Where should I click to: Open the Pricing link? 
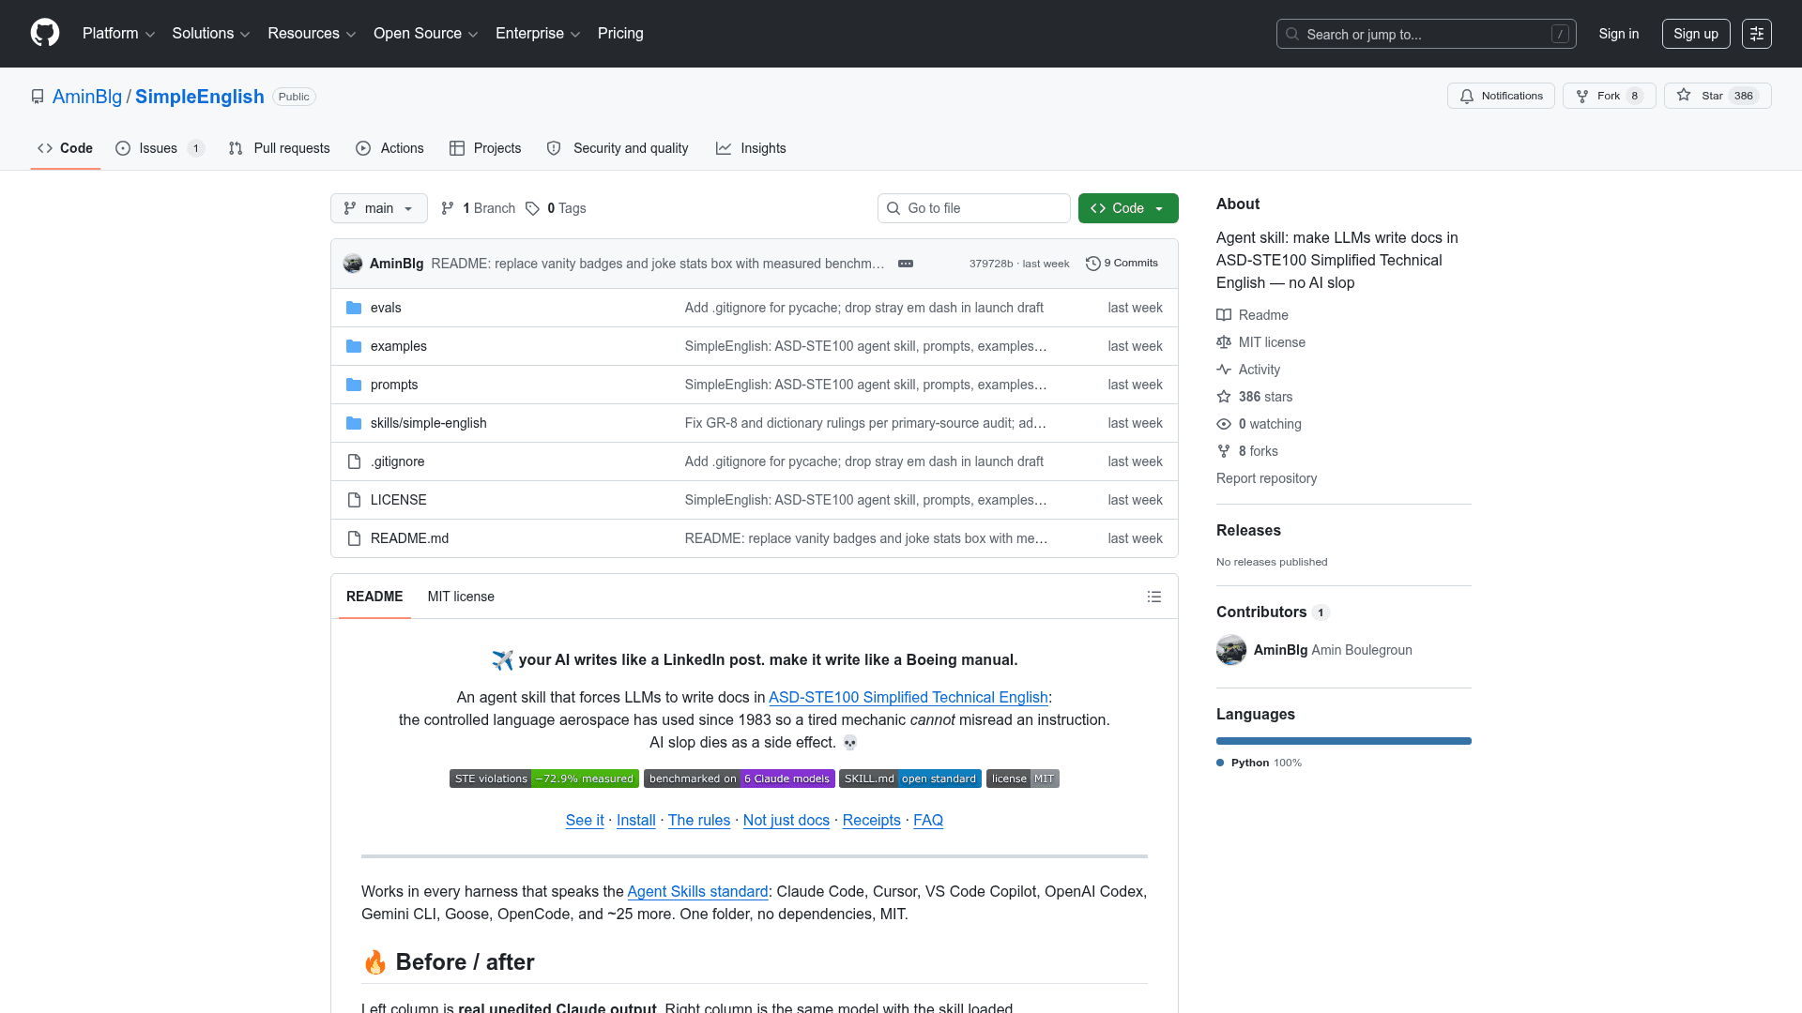click(x=620, y=34)
